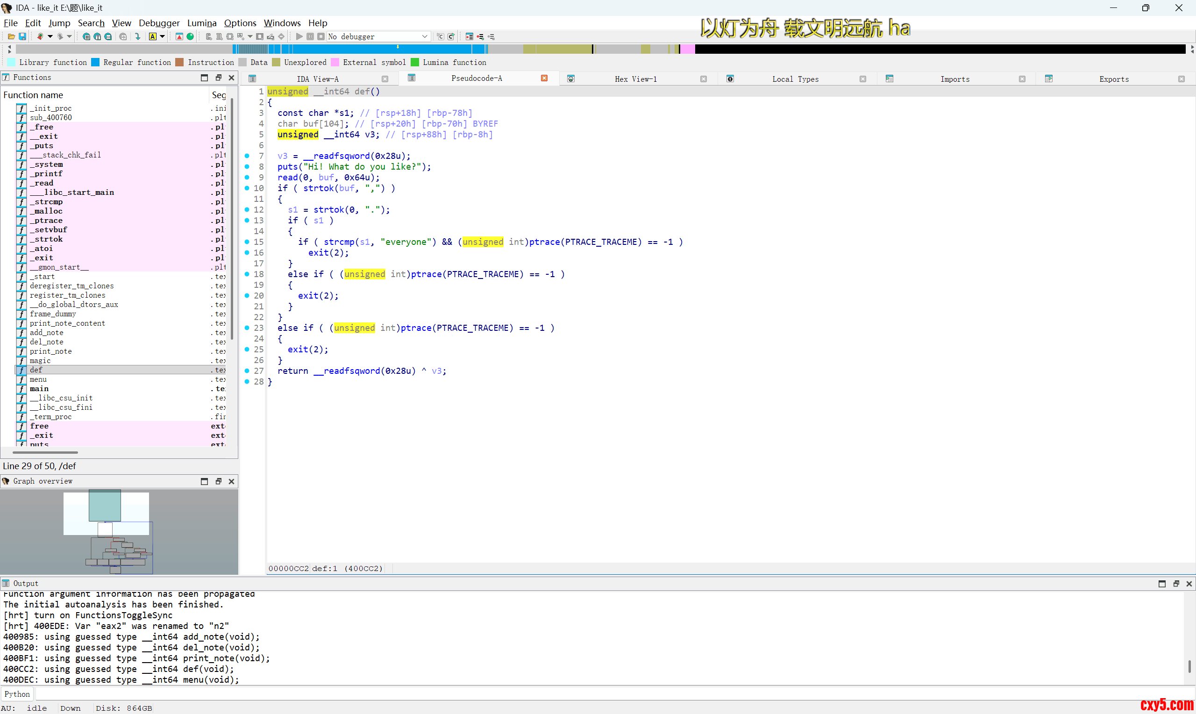Select the main function in list

(39, 389)
